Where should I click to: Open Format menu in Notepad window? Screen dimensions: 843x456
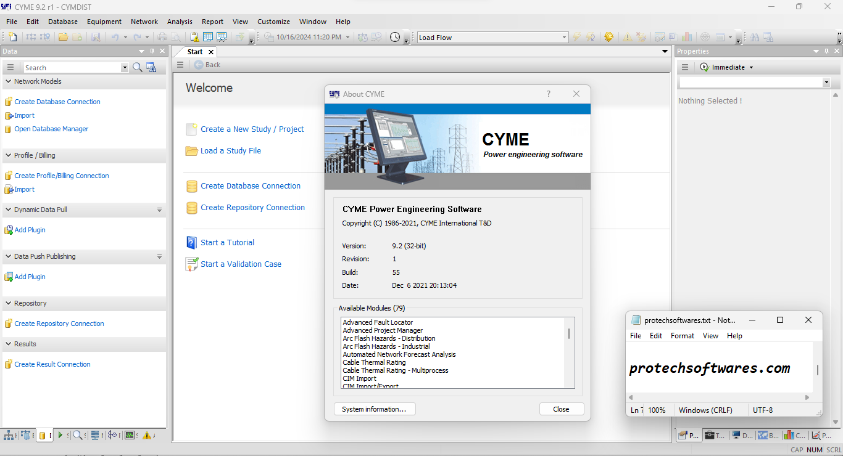[683, 336]
